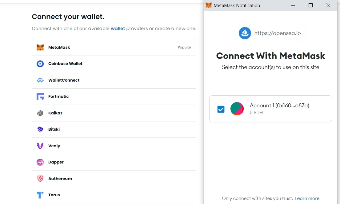This screenshot has width=340, height=204.
Task: Click the MetaMask fox in title bar
Action: pos(209,5)
